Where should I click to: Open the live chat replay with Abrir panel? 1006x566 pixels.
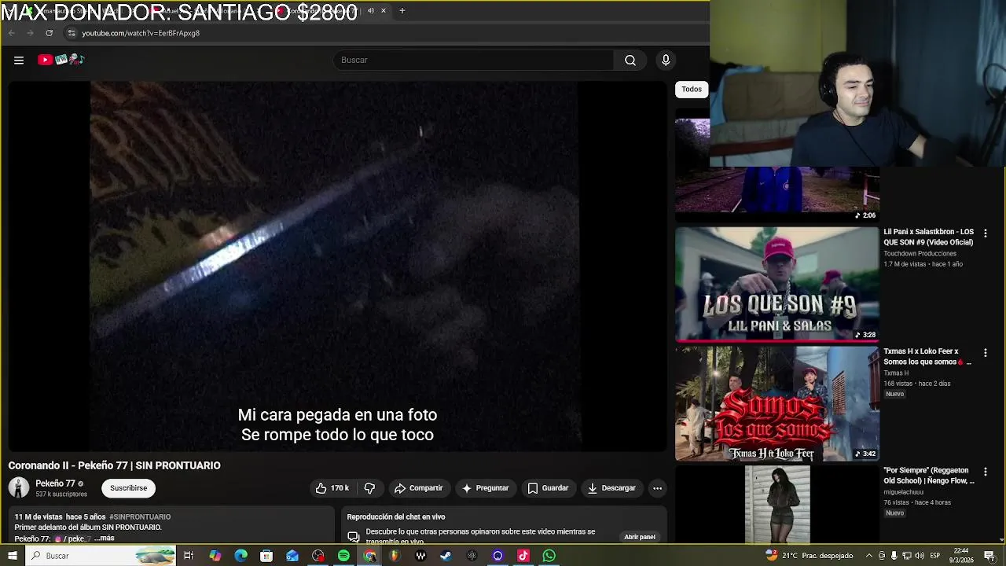(x=640, y=537)
